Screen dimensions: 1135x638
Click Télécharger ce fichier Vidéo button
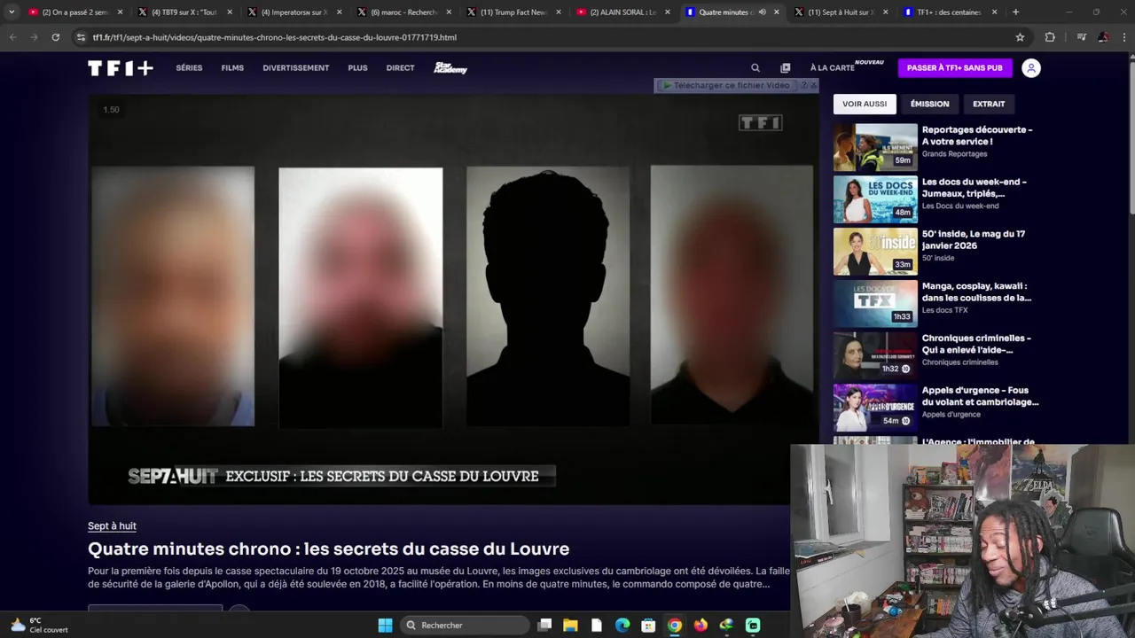726,85
